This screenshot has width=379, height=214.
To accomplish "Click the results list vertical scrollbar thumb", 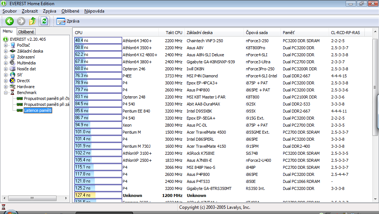I will pyautogui.click(x=375, y=87).
